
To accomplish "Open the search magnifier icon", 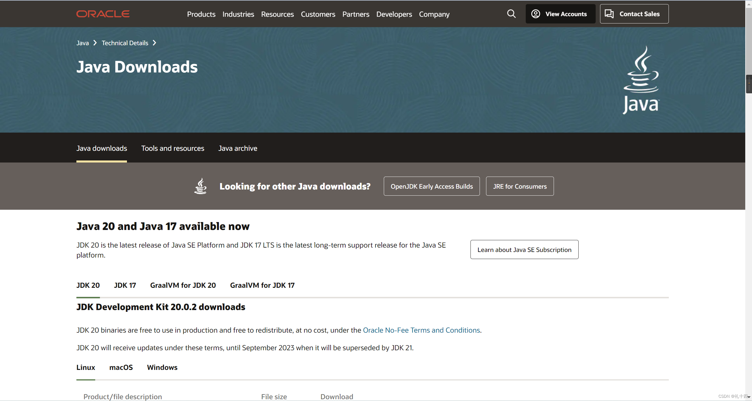I will pos(511,14).
